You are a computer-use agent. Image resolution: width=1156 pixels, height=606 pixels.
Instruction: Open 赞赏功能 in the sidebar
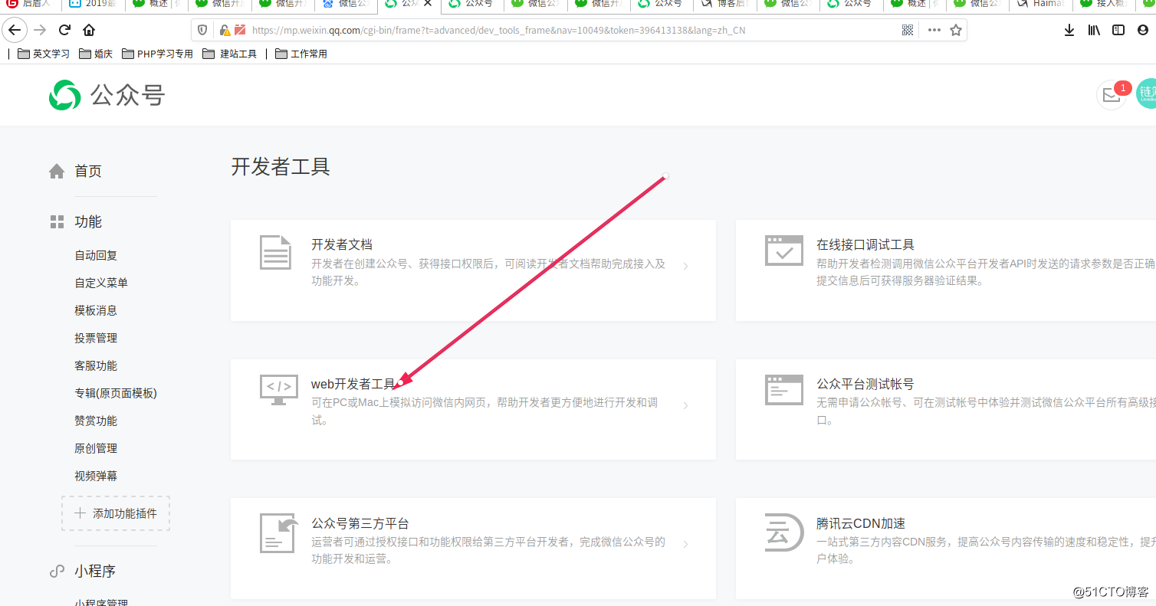pyautogui.click(x=96, y=421)
